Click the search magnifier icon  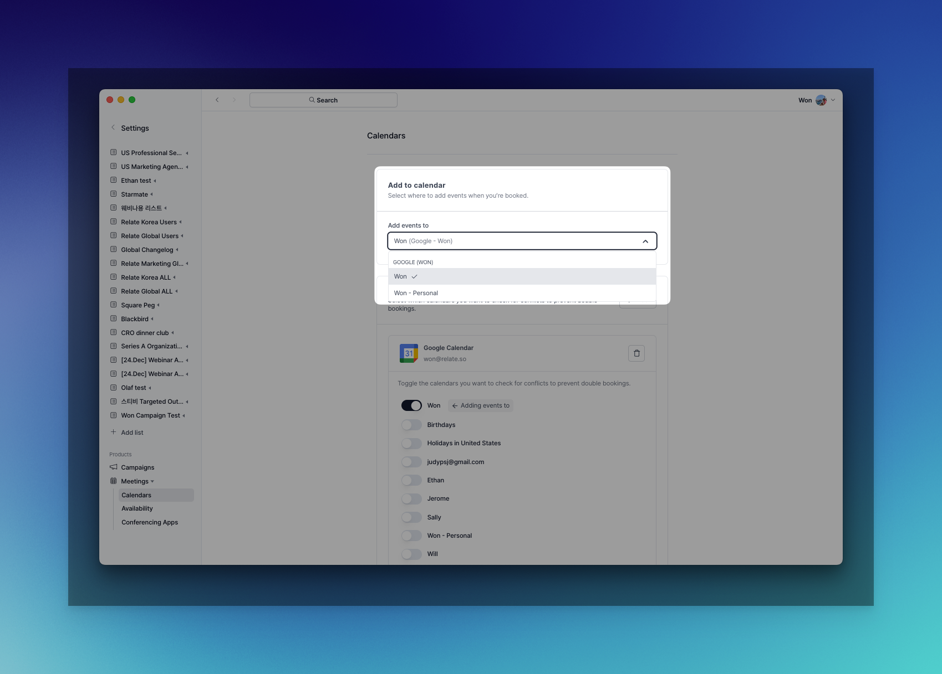click(312, 100)
